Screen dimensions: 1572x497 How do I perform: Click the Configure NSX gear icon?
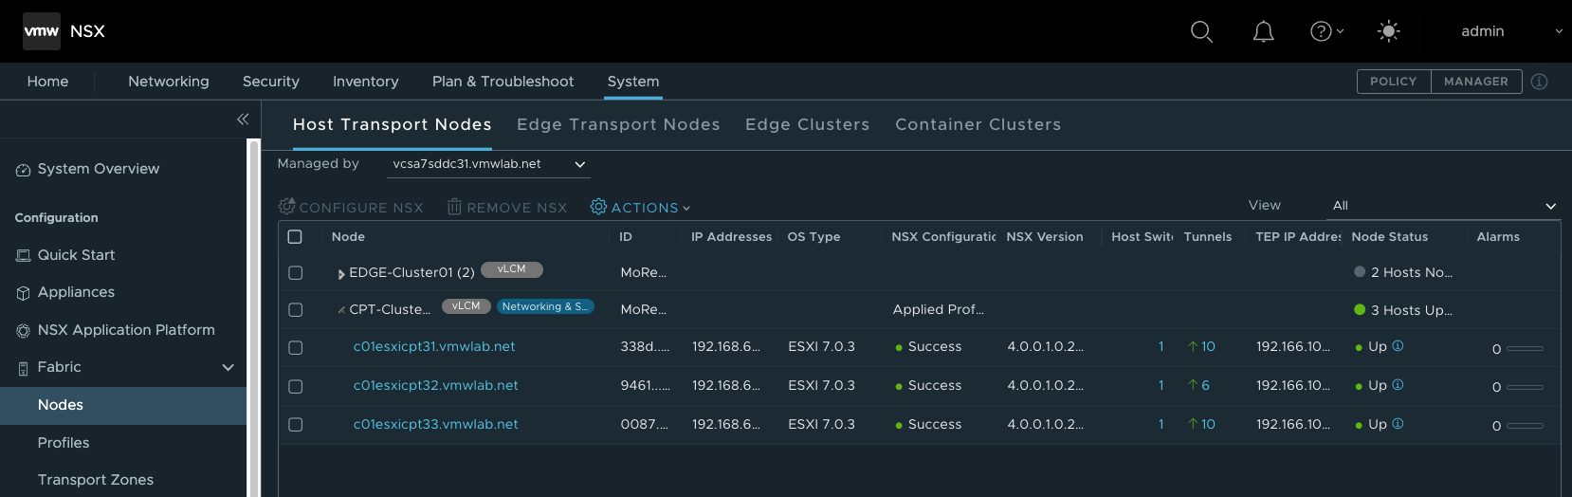coord(286,206)
